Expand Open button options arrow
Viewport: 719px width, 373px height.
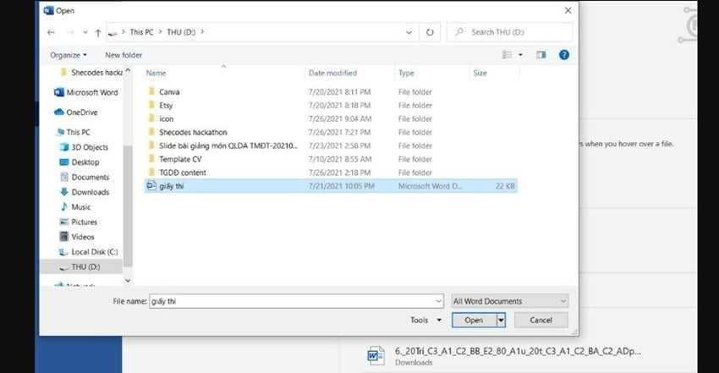pyautogui.click(x=502, y=320)
